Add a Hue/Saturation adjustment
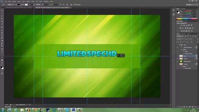 pos(180,28)
